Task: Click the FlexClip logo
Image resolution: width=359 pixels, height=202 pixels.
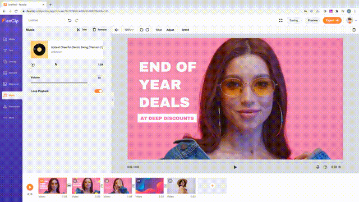Action: (10, 21)
